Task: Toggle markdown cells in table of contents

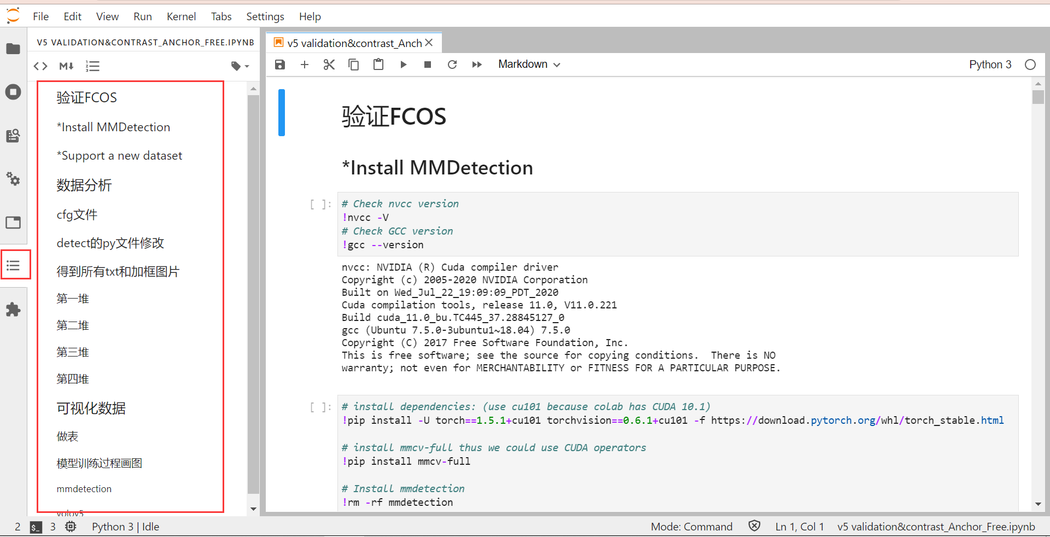Action: click(x=66, y=66)
